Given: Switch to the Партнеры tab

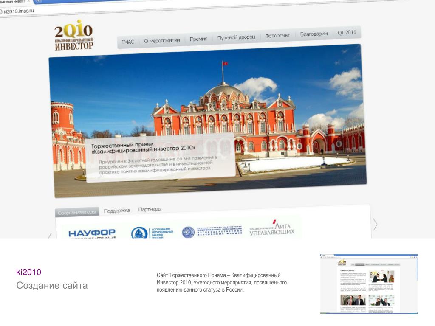Looking at the screenshot, I should [x=150, y=209].
